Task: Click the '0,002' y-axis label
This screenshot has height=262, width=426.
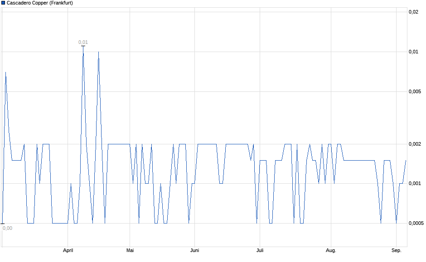Action: pyautogui.click(x=415, y=144)
